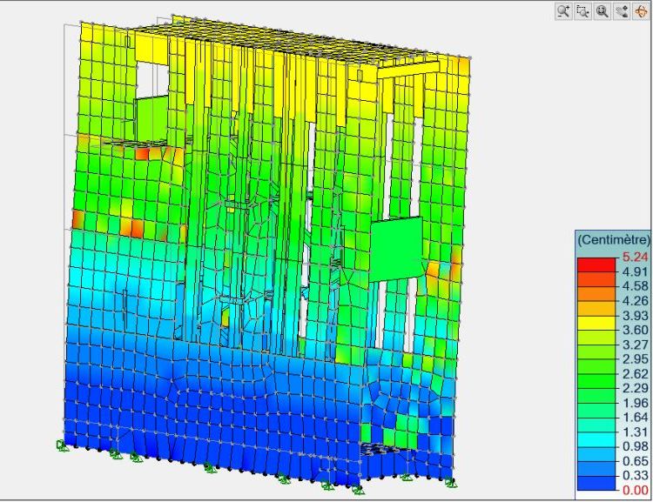The image size is (653, 502).
Task: Click the legend value 3.93
Action: point(635,315)
